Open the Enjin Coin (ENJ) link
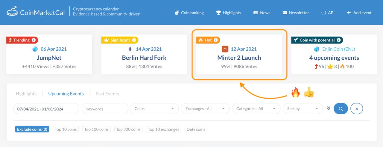This screenshot has width=383, height=147. coord(339,49)
